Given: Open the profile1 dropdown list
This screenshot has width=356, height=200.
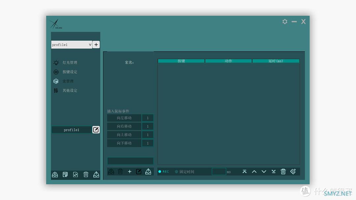Looking at the screenshot, I should click(72, 45).
